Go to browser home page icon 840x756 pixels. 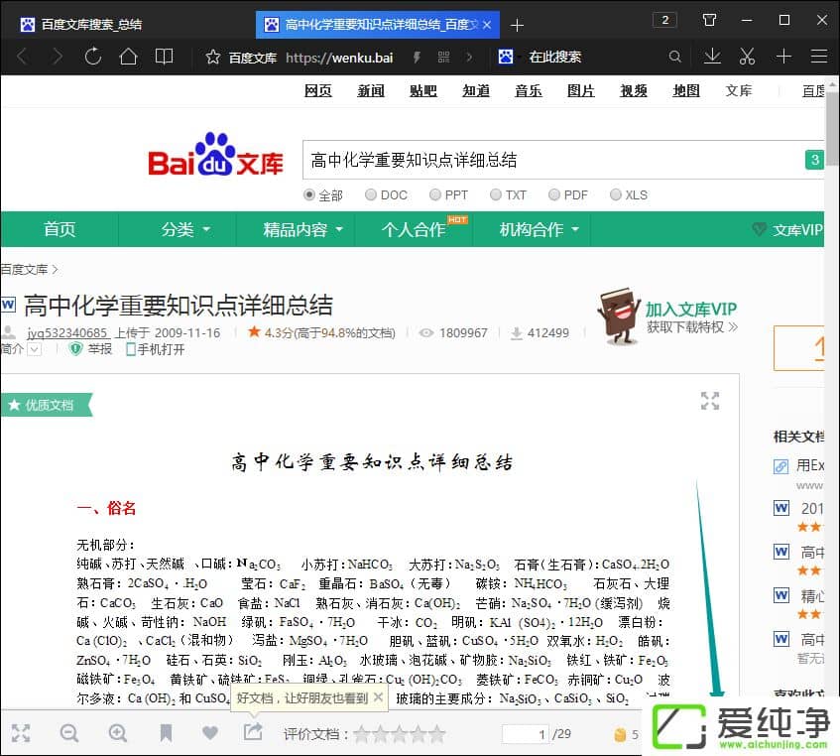tap(128, 57)
